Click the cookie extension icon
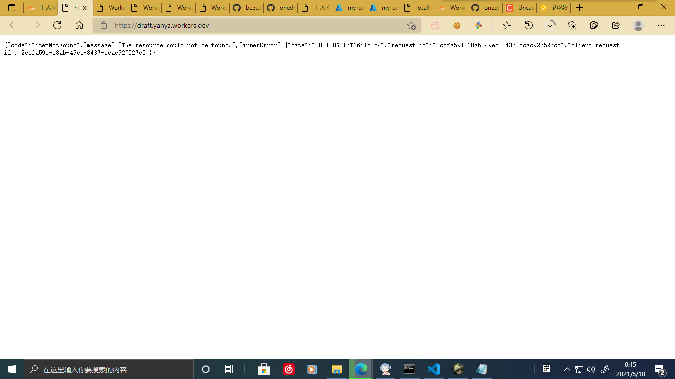This screenshot has height=379, width=675. coord(457,25)
